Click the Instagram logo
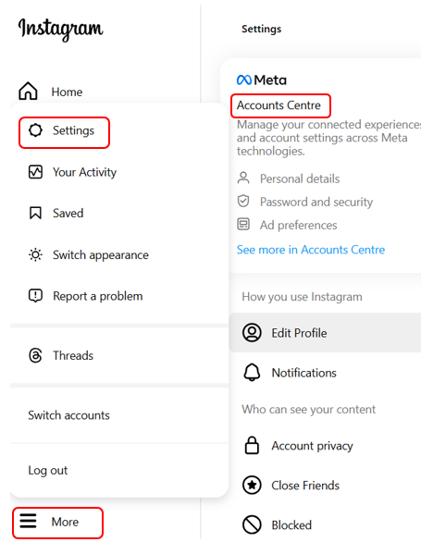421x542 pixels. [x=60, y=30]
